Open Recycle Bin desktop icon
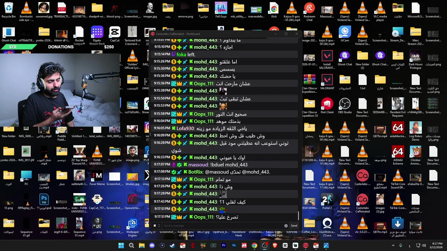 pyautogui.click(x=8, y=10)
